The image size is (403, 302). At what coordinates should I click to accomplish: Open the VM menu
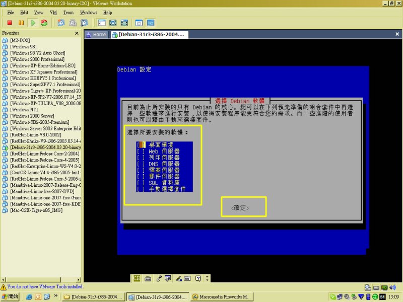pyautogui.click(x=53, y=13)
